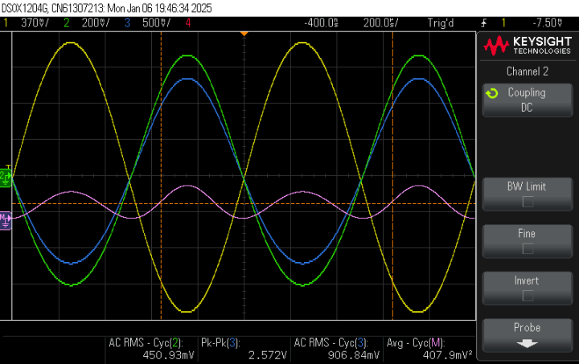Toggle the Fine checkbox
579x364 pixels.
528,249
